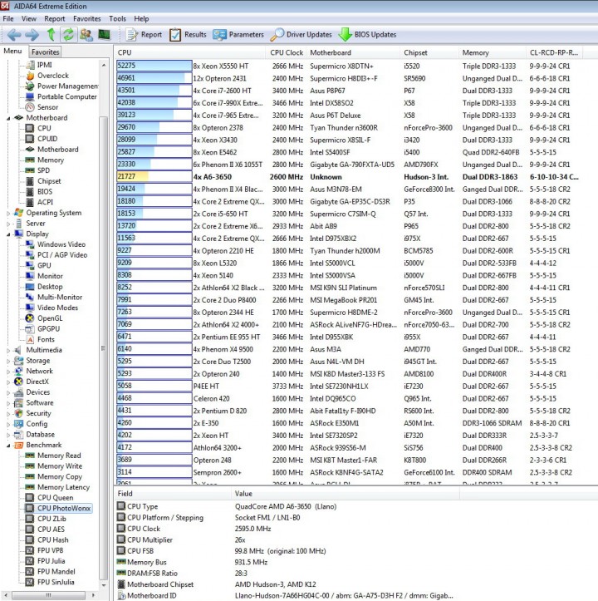Expand the Storage tree node
The image size is (598, 601).
pyautogui.click(x=8, y=361)
